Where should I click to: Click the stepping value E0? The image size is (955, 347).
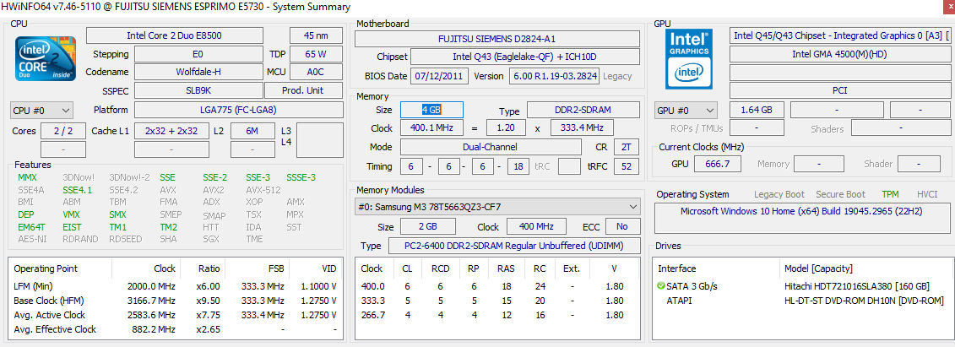coord(198,54)
